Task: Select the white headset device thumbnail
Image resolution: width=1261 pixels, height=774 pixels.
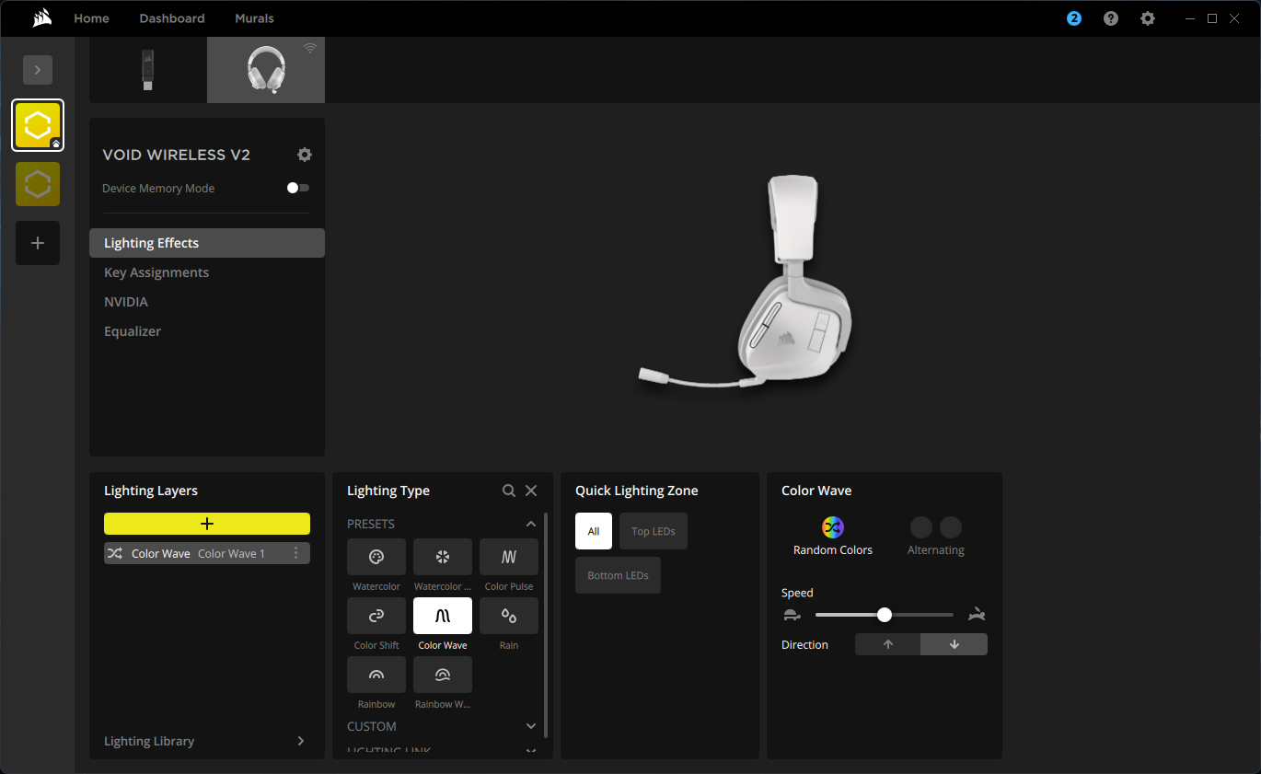Action: 266,70
